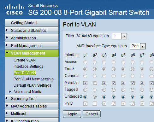This screenshot has width=154, height=122.
Task: Expand the Status and Statistics arrow
Action: tap(7, 30)
